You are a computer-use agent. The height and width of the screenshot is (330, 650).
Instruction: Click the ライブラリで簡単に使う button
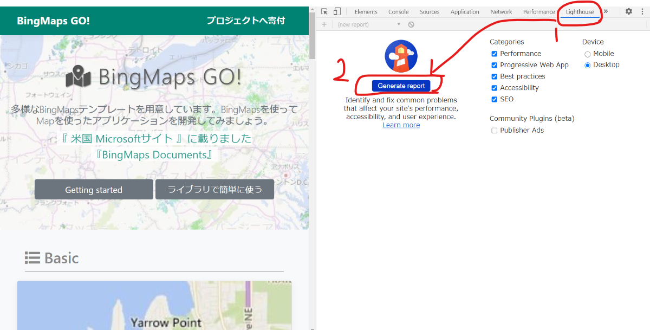point(214,190)
